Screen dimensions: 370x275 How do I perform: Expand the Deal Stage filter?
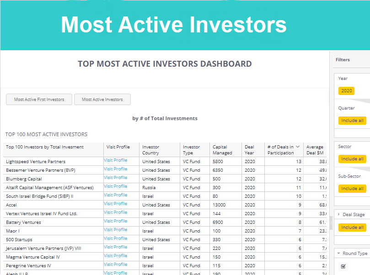[x=338, y=214]
